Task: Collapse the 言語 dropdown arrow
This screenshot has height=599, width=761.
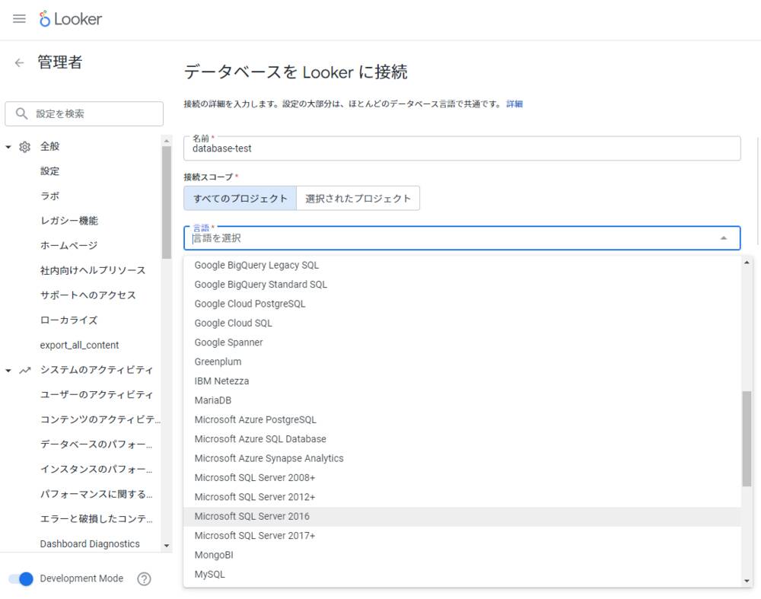Action: (724, 238)
